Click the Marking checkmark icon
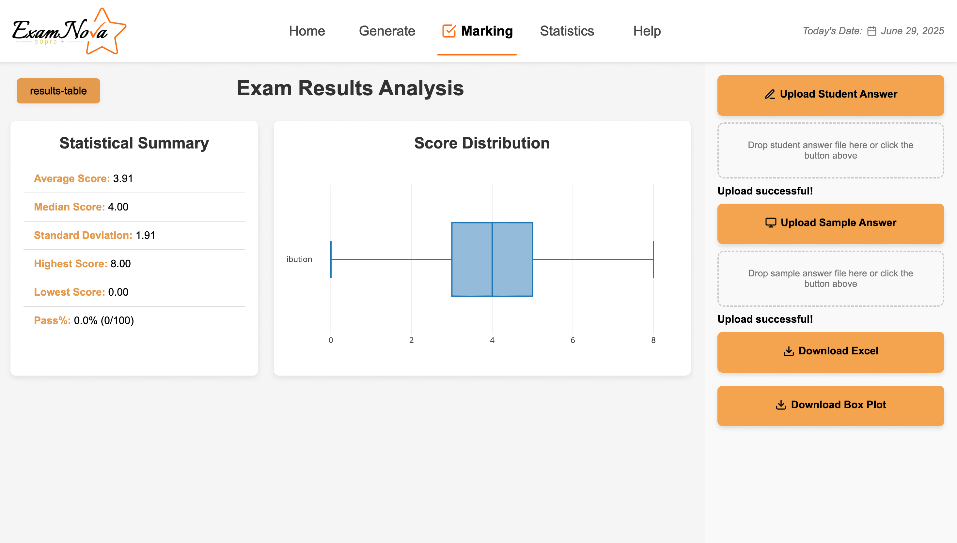This screenshot has height=543, width=957. tap(449, 31)
